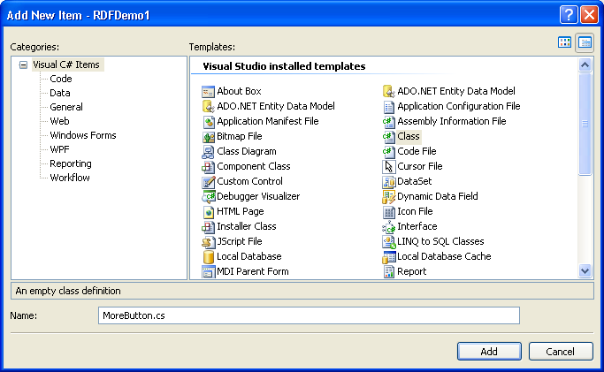Image resolution: width=604 pixels, height=372 pixels.
Task: Collapse the Visual C# Items node
Action: [23, 65]
